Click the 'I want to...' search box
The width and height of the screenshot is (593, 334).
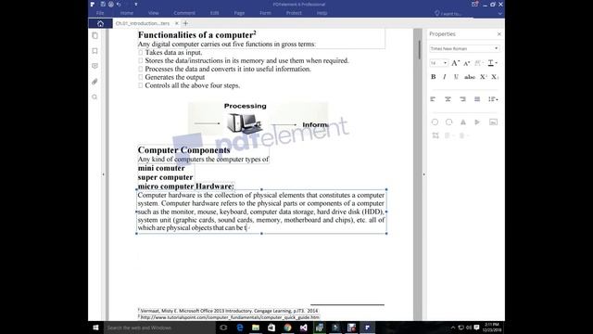(448, 13)
